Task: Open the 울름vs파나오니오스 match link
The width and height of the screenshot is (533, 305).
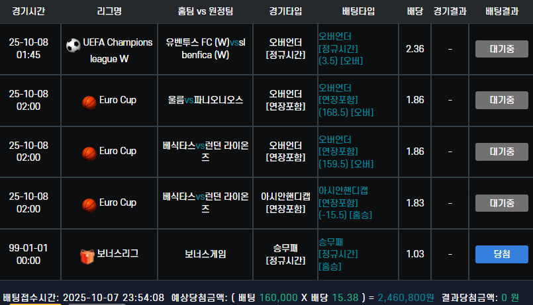Action: pyautogui.click(x=205, y=101)
